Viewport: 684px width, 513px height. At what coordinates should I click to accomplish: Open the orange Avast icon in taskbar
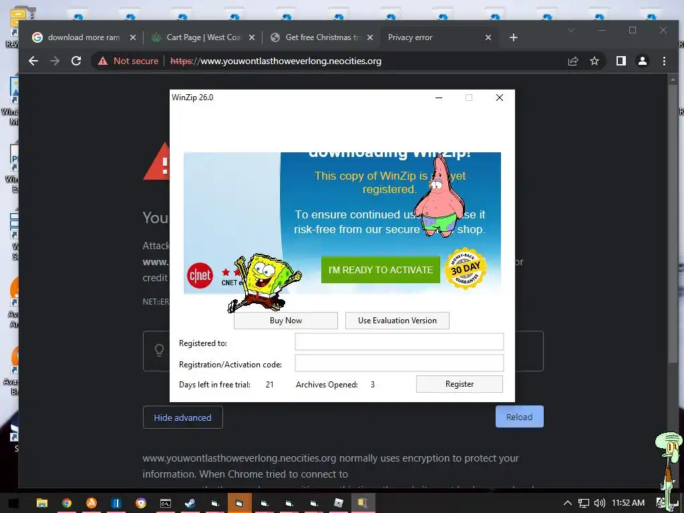tap(91, 503)
